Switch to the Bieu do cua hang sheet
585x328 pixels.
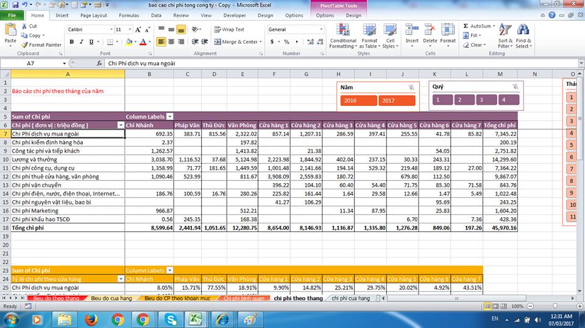click(111, 298)
